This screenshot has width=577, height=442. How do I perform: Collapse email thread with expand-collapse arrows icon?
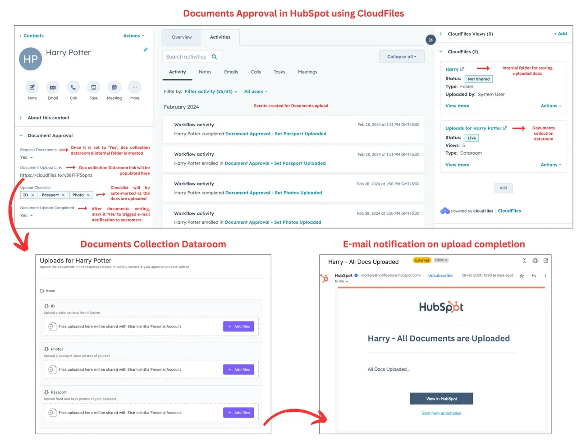524,261
